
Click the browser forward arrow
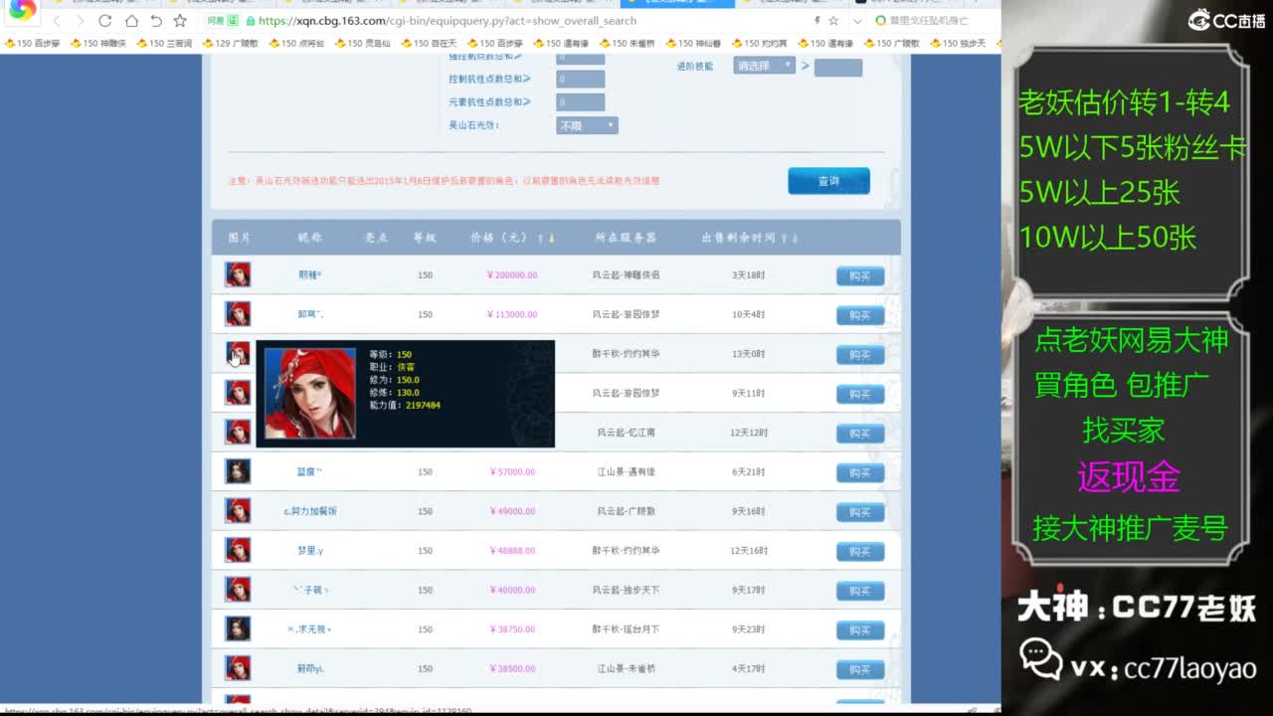tap(81, 19)
